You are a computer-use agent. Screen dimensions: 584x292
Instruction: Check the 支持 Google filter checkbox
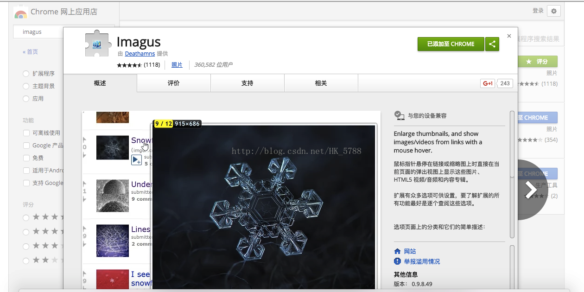coord(26,183)
